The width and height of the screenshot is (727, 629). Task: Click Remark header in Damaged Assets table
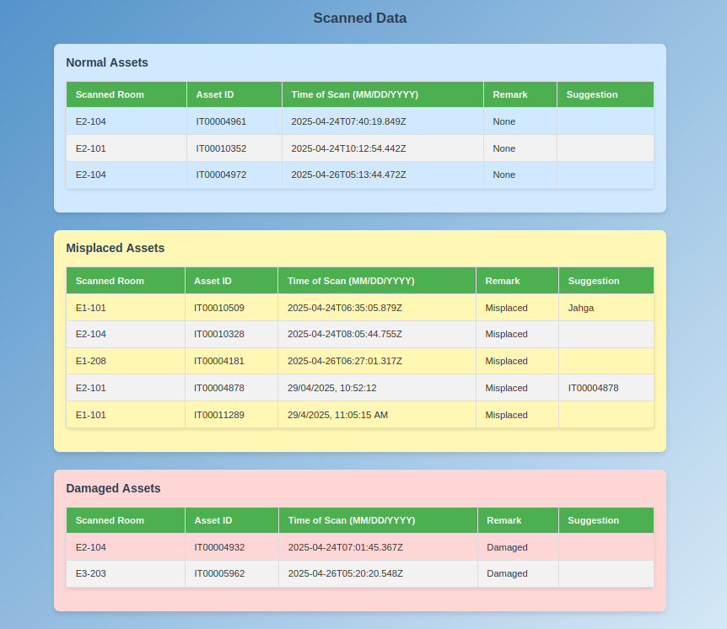(518, 520)
